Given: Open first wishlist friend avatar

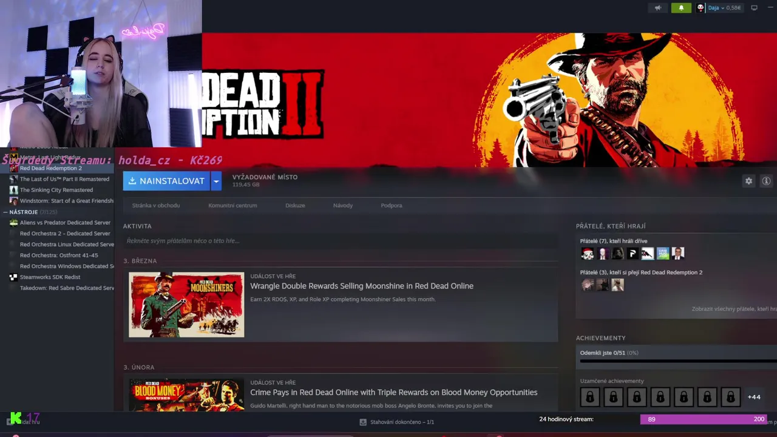Looking at the screenshot, I should 587,285.
